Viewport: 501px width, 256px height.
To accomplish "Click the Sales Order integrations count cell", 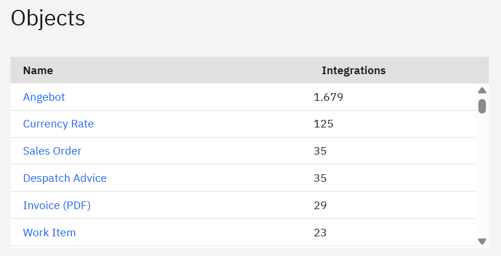I will [x=320, y=151].
